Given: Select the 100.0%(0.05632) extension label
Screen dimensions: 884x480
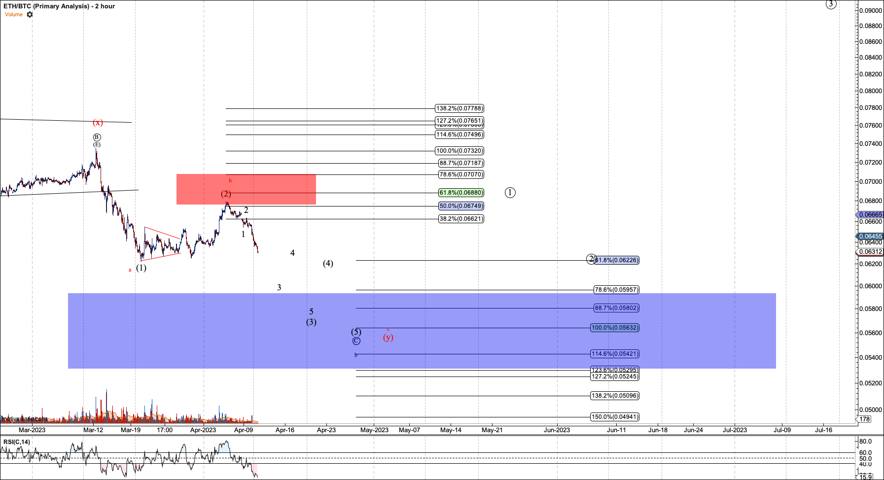Looking at the screenshot, I should click(x=615, y=328).
